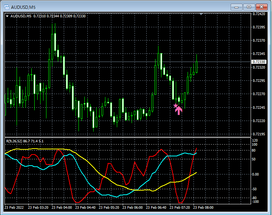Minimize the AUDUSD,M5 chart window
The height and width of the screenshot is (215, 272).
coord(237,7)
